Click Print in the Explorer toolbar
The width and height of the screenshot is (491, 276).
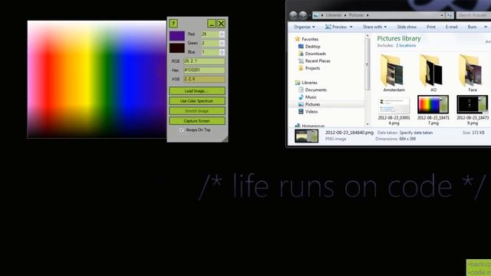[431, 27]
